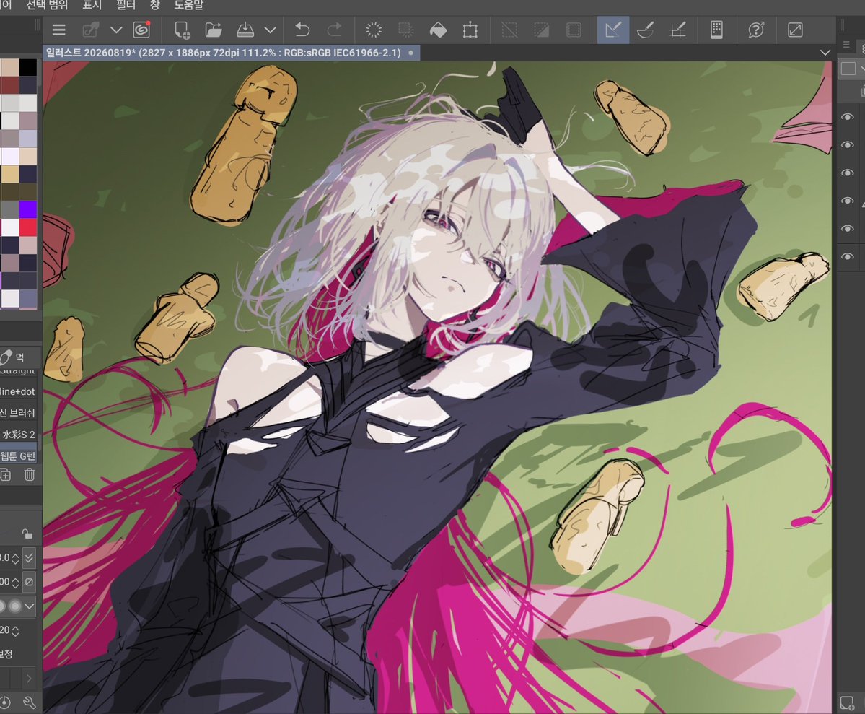Adjust opacity stepper arrows

coord(15,582)
